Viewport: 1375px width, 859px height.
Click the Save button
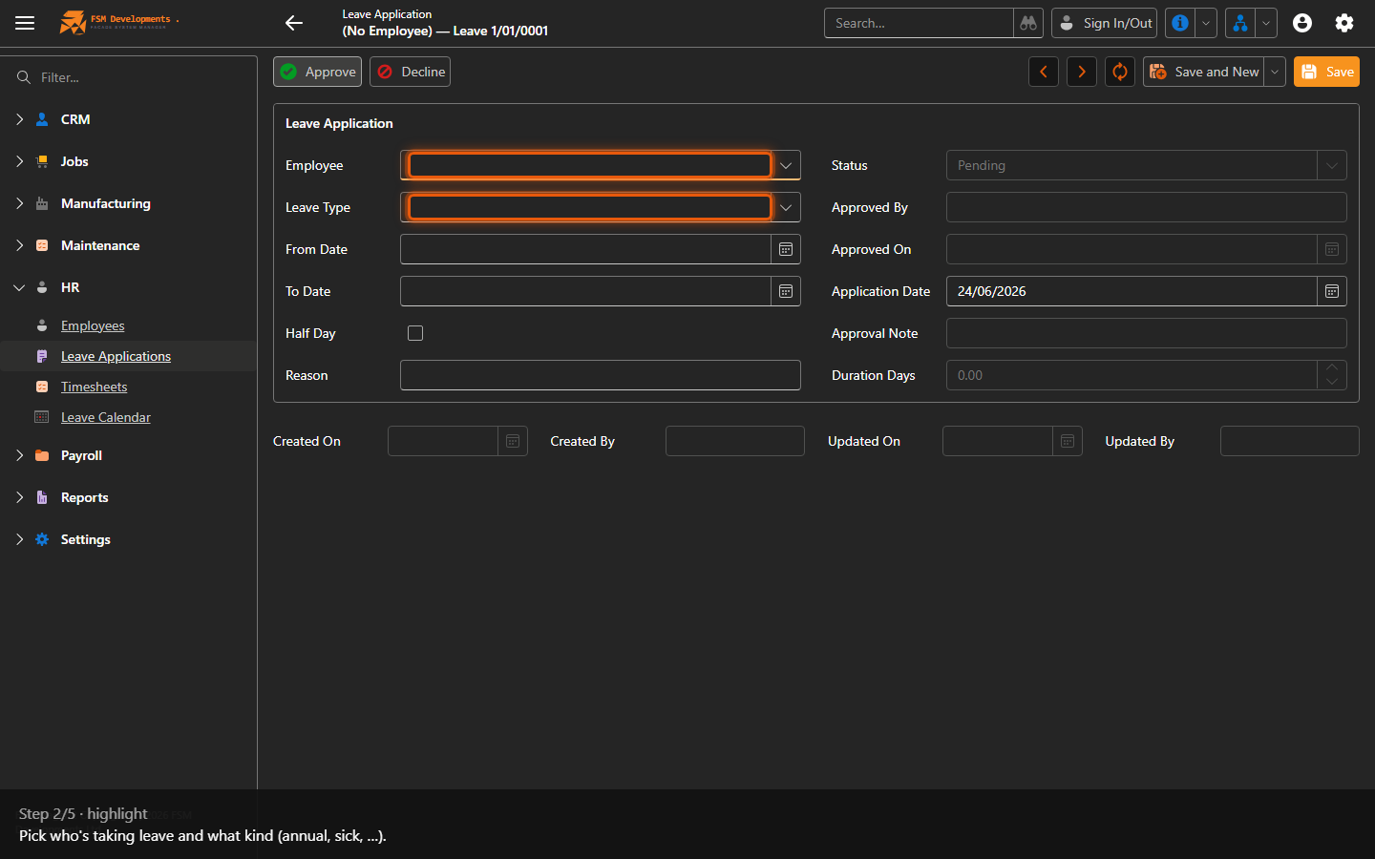[x=1326, y=72]
